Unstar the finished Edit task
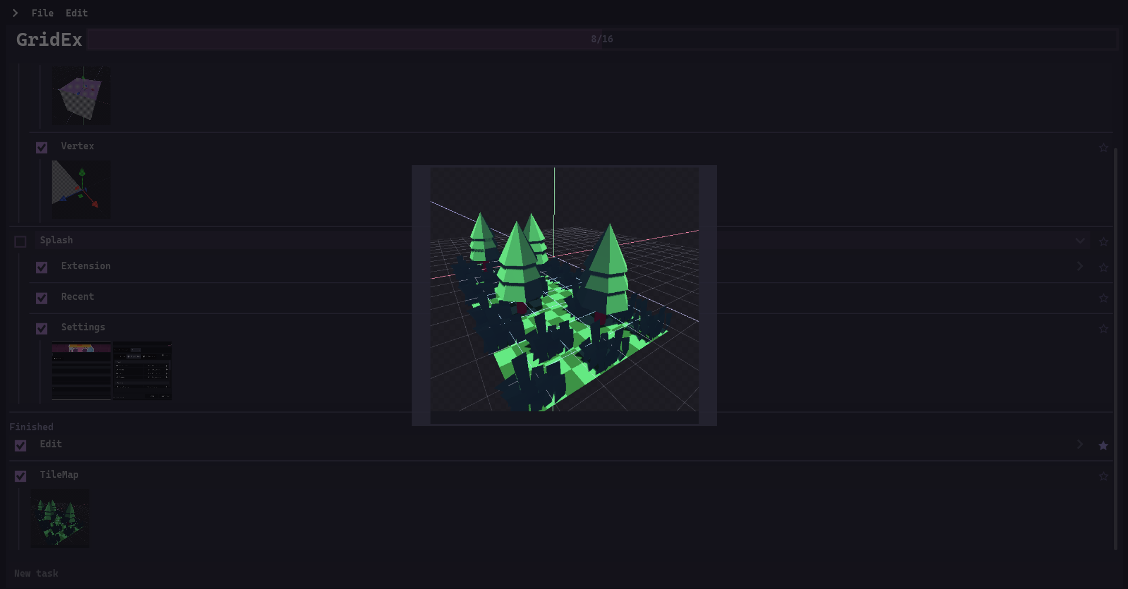1128x589 pixels. (x=1103, y=446)
